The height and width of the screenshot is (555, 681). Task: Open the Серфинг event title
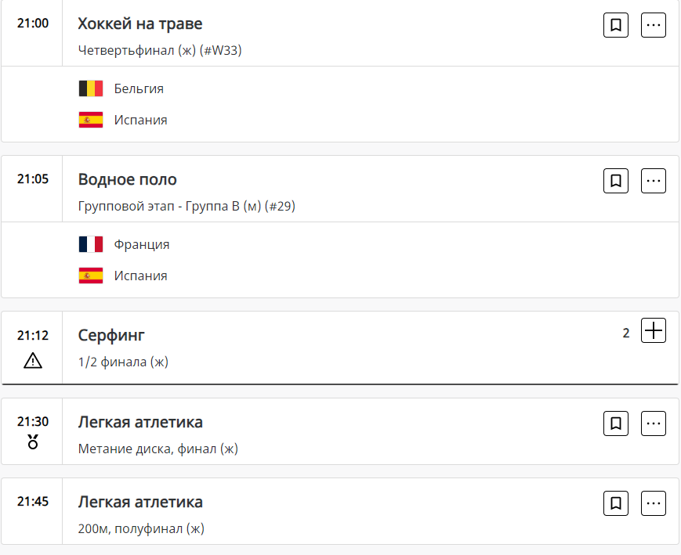point(111,335)
